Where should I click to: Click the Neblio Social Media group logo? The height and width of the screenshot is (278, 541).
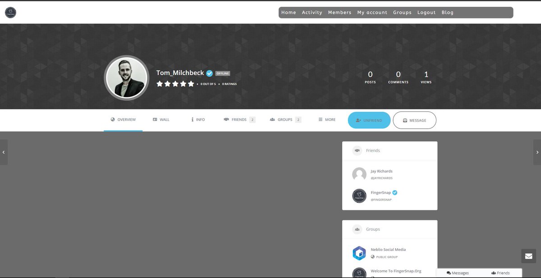point(359,253)
